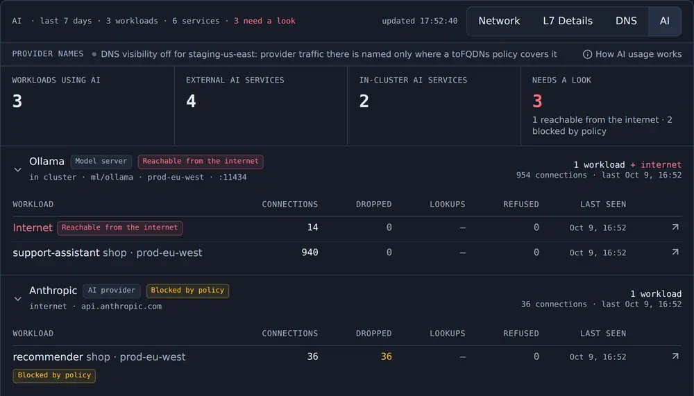Click the Dropped column header in Anthropic table
This screenshot has width=694, height=396.
pyautogui.click(x=374, y=334)
